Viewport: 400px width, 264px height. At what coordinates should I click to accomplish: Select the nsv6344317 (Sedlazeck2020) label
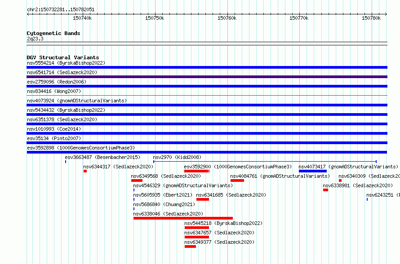coord(118,167)
